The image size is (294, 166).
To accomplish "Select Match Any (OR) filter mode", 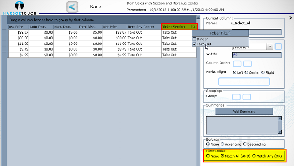I will (254, 156).
